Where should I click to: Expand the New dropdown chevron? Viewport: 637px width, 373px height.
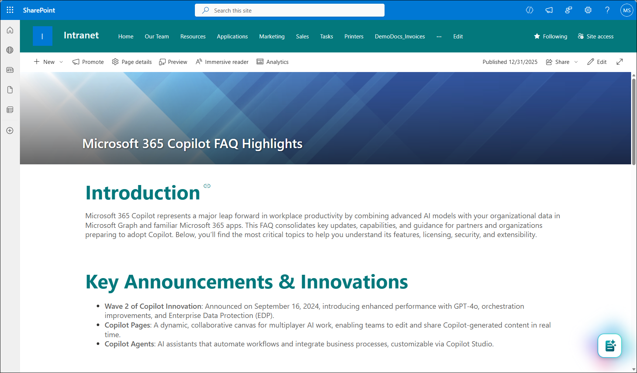tap(61, 62)
